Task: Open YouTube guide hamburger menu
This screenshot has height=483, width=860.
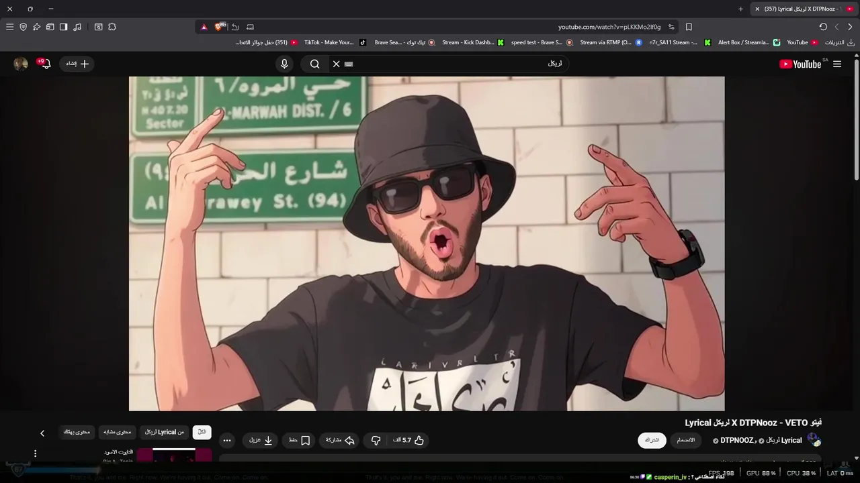Action: [x=837, y=64]
